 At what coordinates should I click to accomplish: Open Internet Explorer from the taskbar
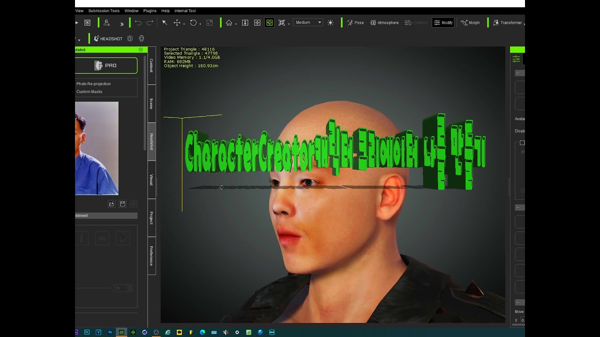[168, 332]
